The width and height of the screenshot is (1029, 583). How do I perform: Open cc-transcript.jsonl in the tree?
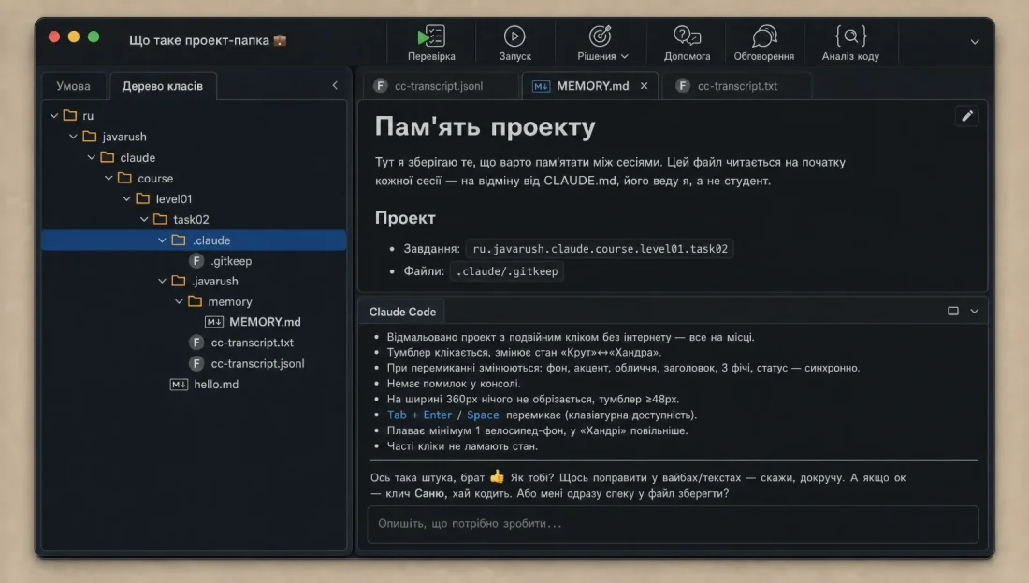pos(257,363)
